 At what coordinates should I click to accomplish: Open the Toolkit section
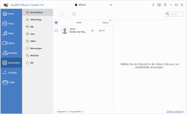point(11,82)
